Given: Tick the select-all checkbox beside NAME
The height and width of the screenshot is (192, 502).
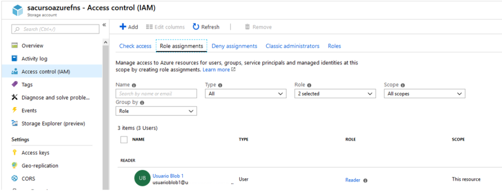Looking at the screenshot, I should pyautogui.click(x=124, y=140).
